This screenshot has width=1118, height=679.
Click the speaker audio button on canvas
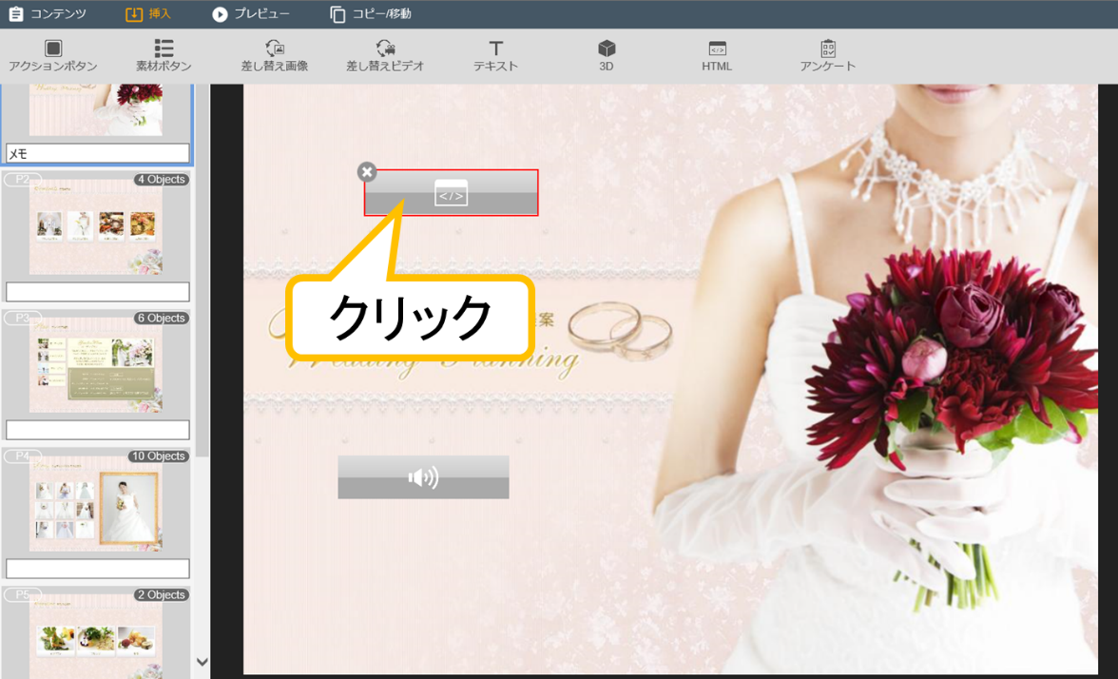click(x=423, y=477)
